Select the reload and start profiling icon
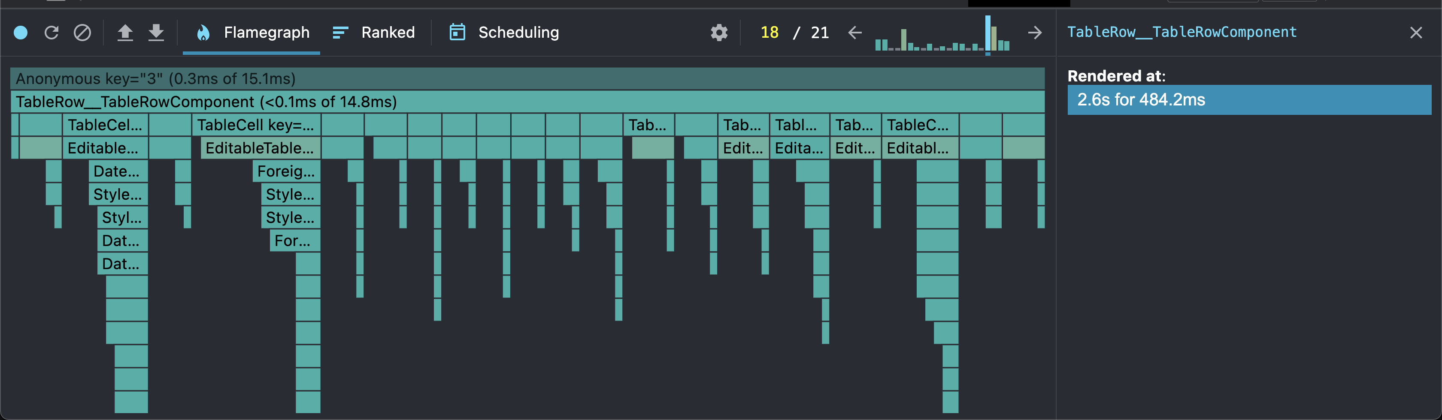 pyautogui.click(x=51, y=33)
